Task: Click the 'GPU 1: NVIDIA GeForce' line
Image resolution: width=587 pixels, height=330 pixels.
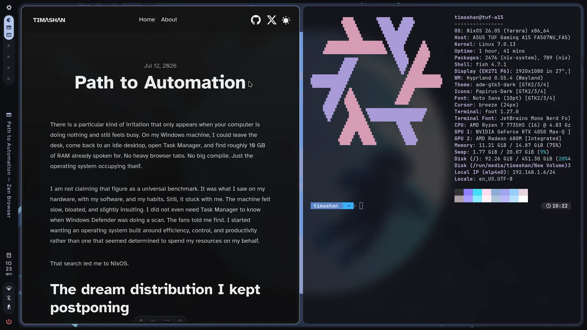Action: (x=512, y=132)
